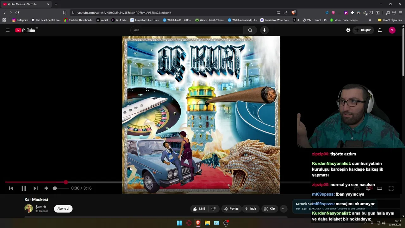The image size is (405, 228).
Task: Skip to the previous video
Action: pos(11,188)
